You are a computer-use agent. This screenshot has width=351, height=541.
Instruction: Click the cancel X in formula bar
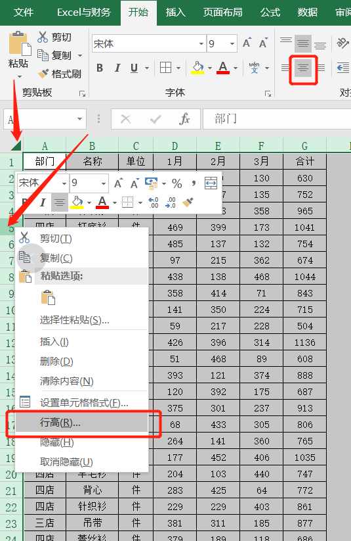point(126,119)
